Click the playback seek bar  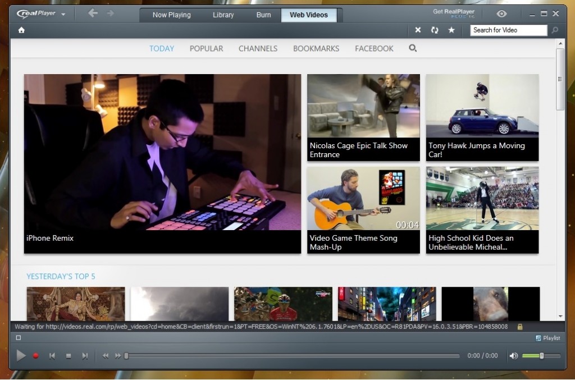[292, 356]
